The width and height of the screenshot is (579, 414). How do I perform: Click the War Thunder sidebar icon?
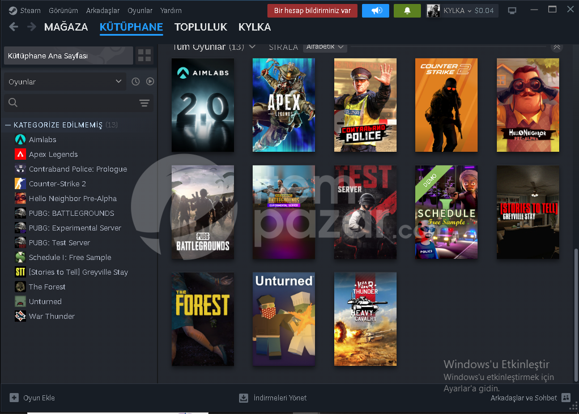[x=20, y=316]
